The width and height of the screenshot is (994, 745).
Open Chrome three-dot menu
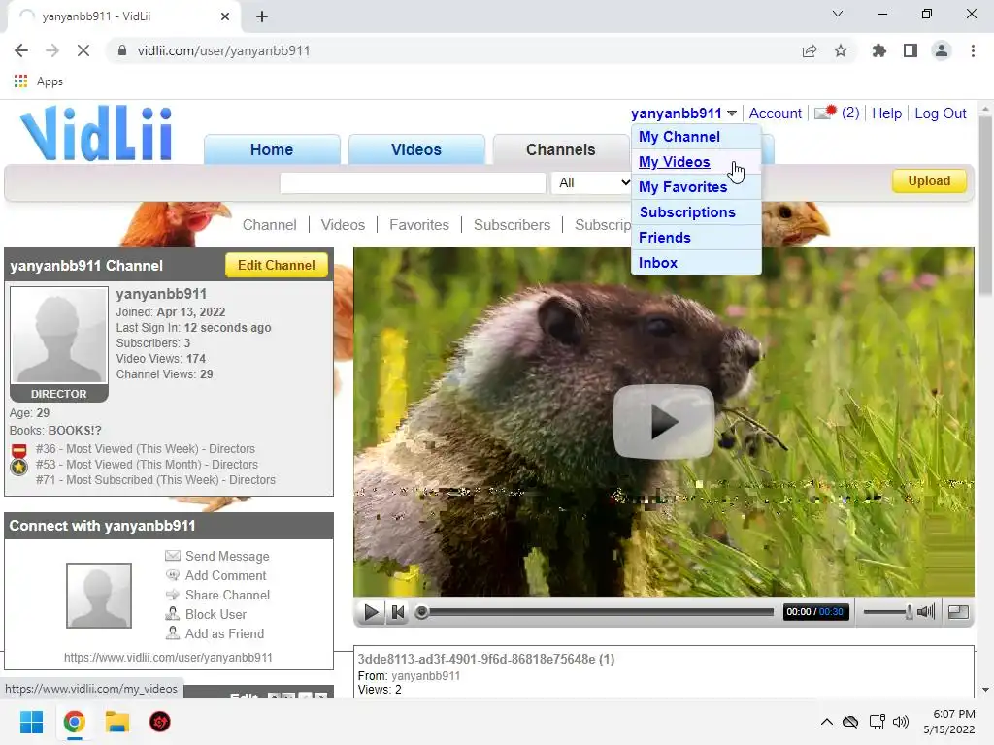(973, 50)
